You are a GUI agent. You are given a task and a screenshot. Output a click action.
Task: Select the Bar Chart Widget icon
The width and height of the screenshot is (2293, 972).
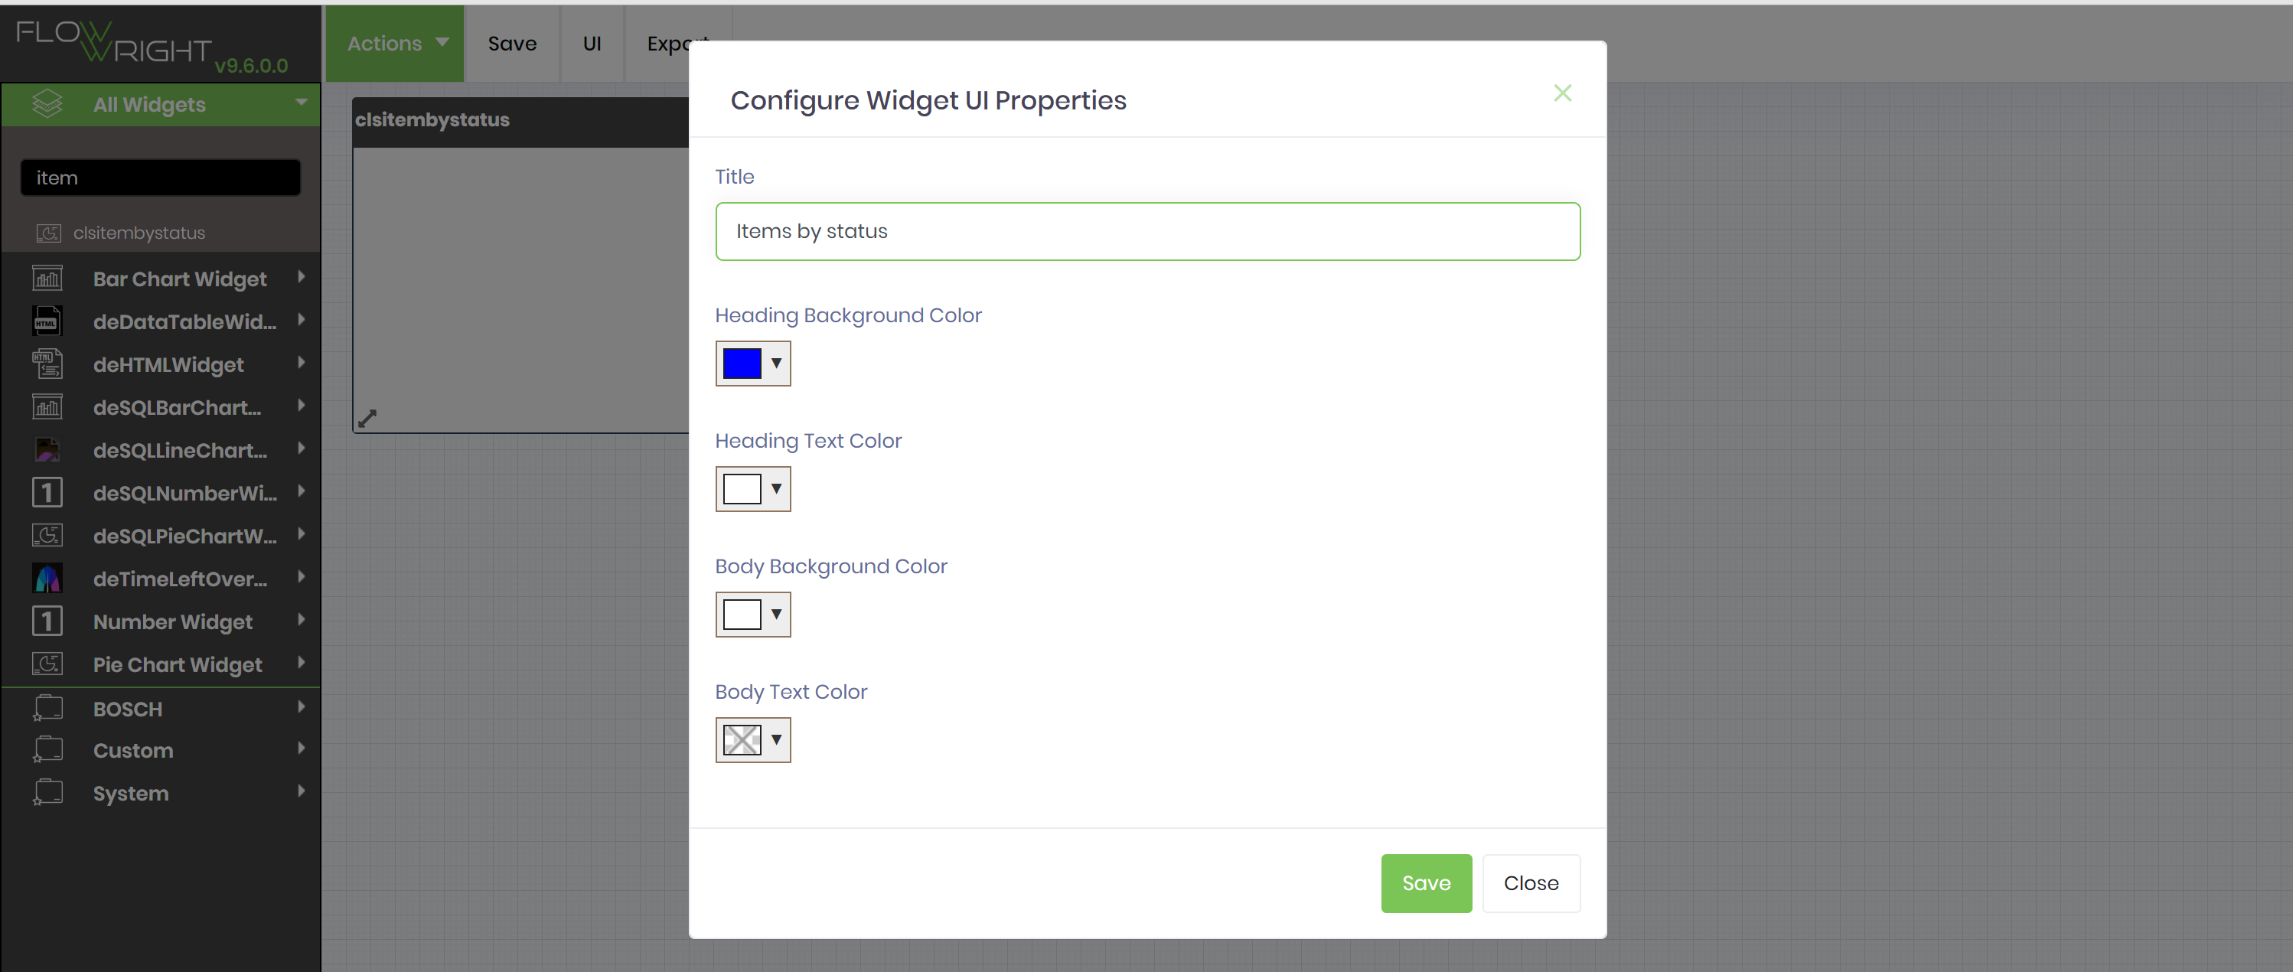click(47, 278)
